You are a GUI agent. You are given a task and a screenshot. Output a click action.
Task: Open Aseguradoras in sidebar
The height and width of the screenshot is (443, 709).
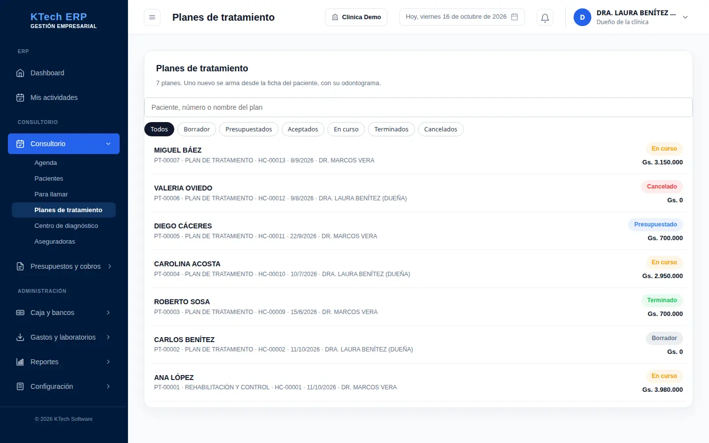(x=64, y=242)
